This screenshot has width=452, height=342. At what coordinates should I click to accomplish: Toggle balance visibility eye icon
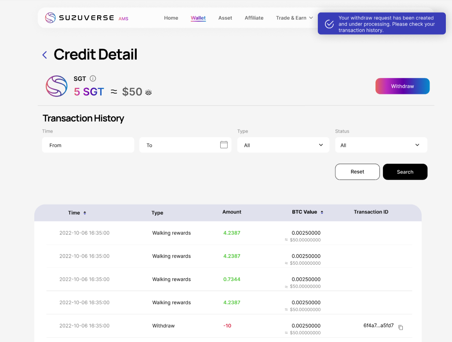point(149,92)
